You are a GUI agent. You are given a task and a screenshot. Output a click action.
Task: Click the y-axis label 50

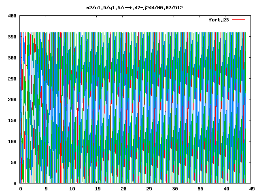(x=13, y=162)
